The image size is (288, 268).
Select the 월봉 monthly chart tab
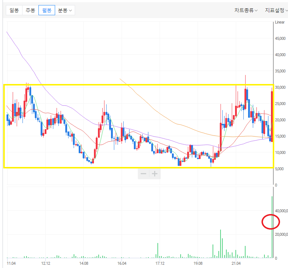(47, 10)
